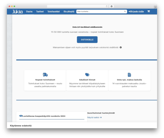Open the Tuotteet menu item

click(x=40, y=11)
